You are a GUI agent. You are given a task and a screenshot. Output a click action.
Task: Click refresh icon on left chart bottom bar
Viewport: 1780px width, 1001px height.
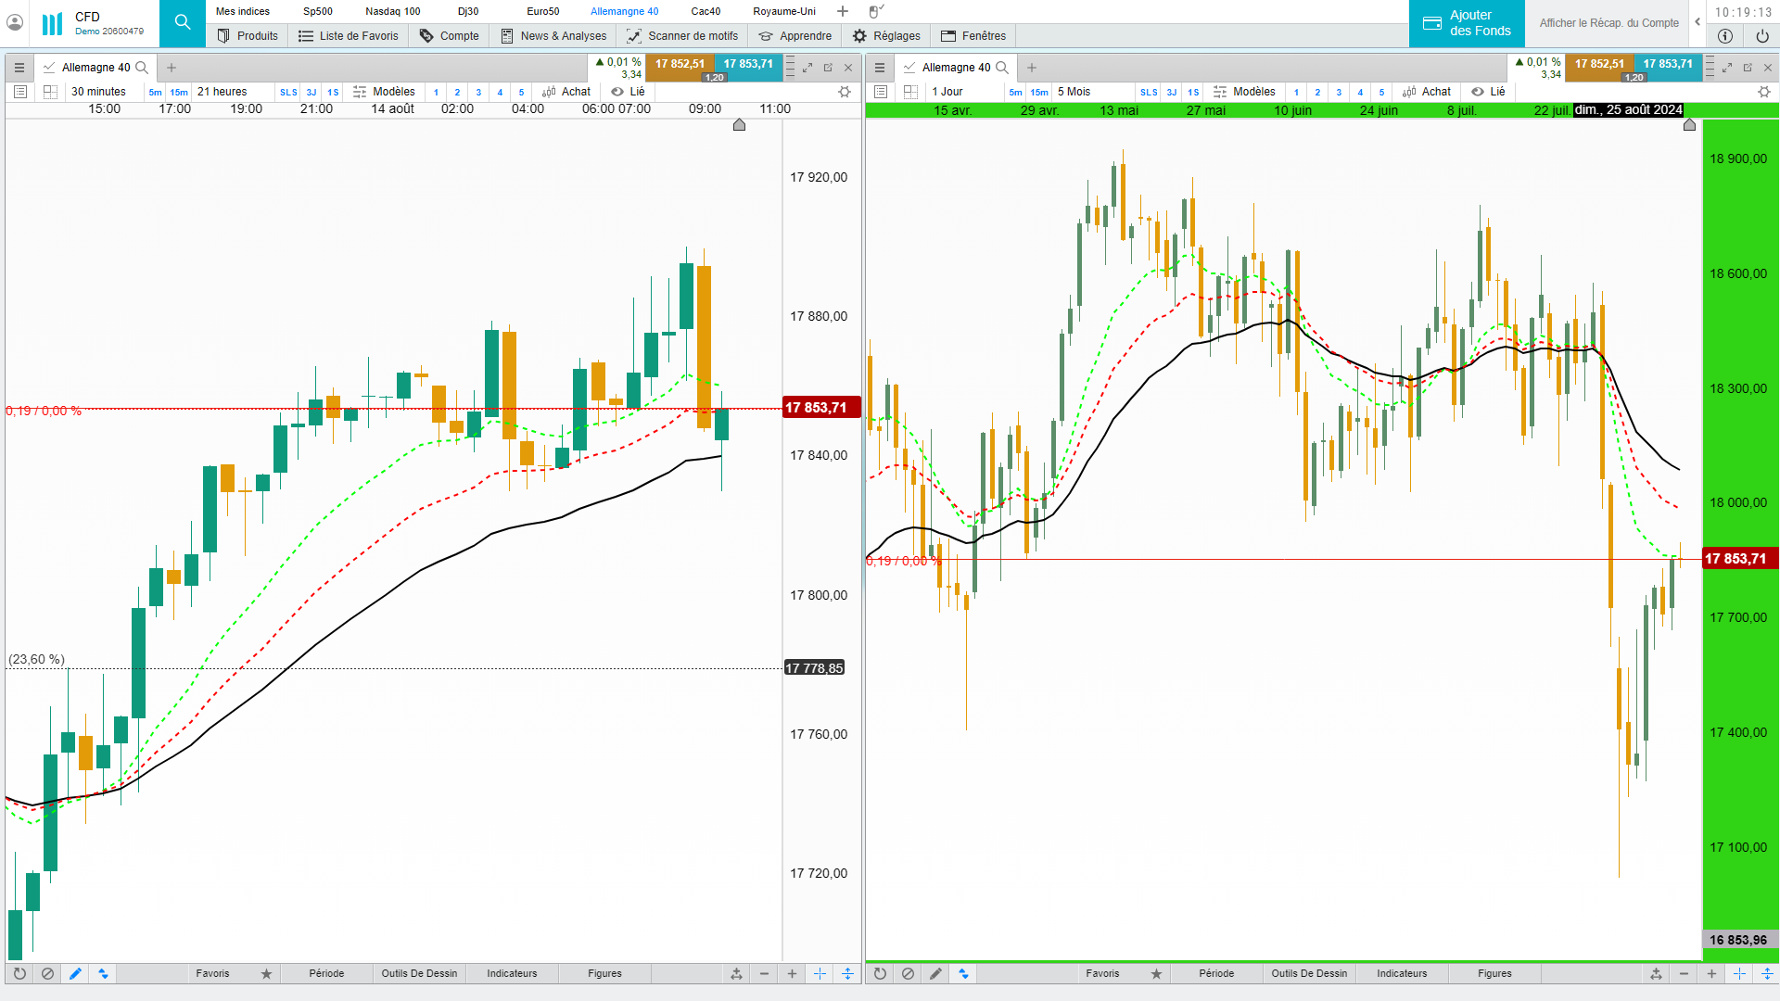[19, 973]
